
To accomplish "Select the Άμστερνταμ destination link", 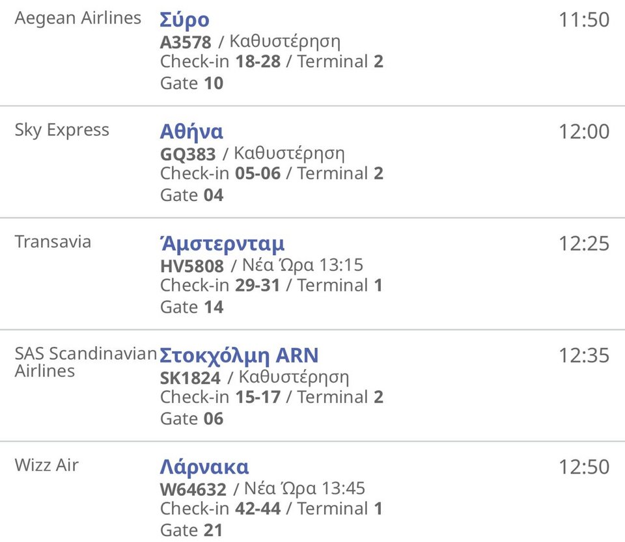I will coord(222,244).
